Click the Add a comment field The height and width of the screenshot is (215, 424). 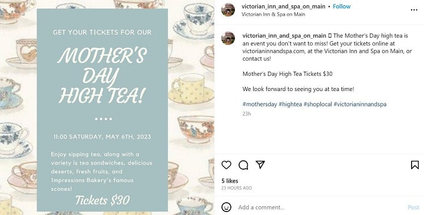320,207
